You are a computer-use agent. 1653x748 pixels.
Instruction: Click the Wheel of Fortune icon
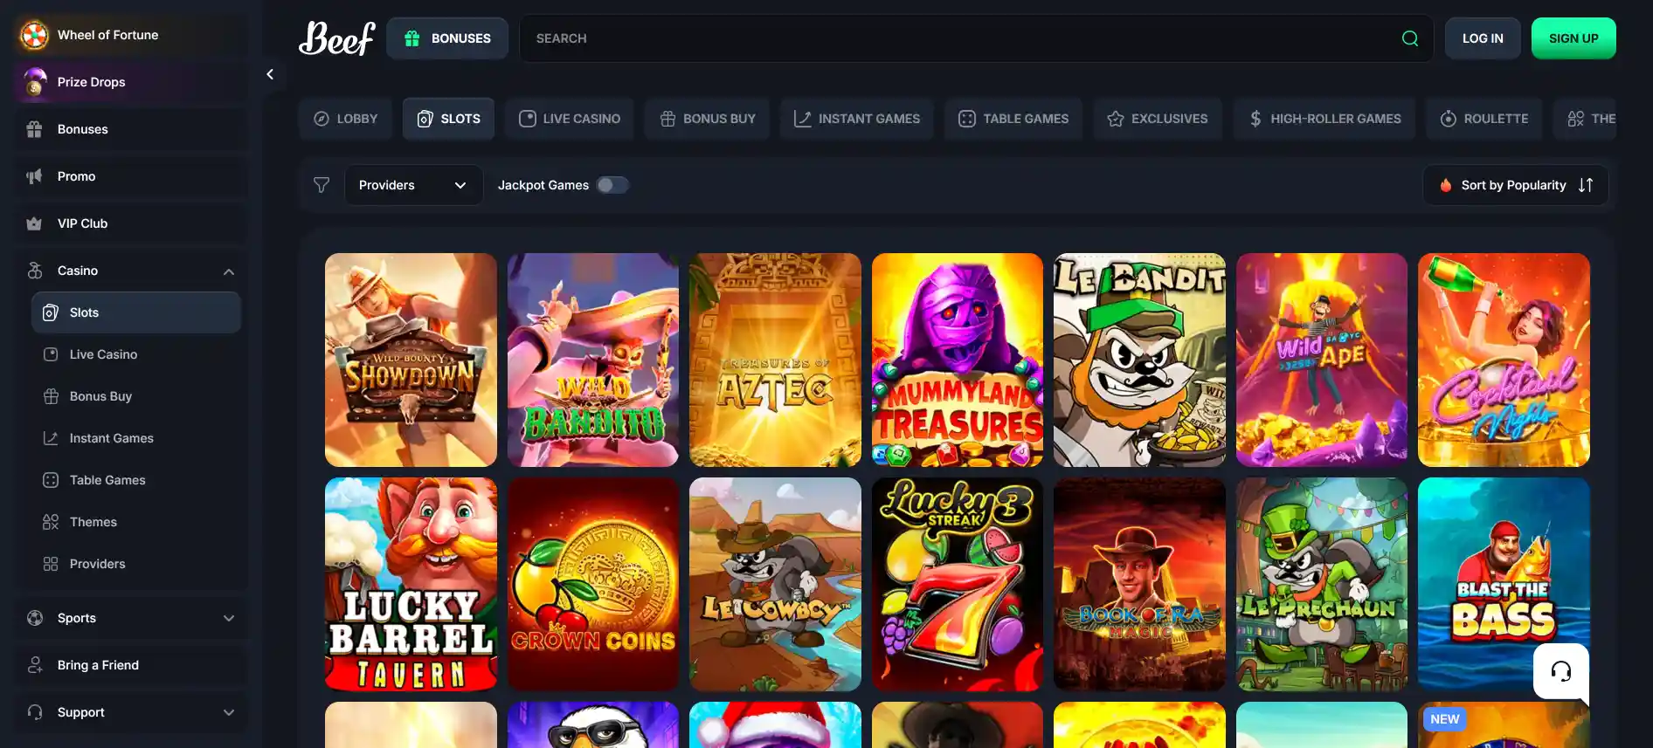pyautogui.click(x=34, y=35)
